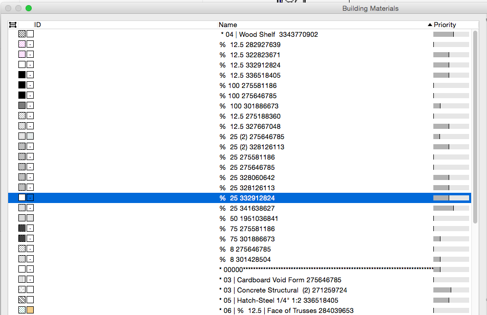Select row '% 12.5 282927639'
Image resolution: width=487 pixels, height=315 pixels.
[240, 44]
